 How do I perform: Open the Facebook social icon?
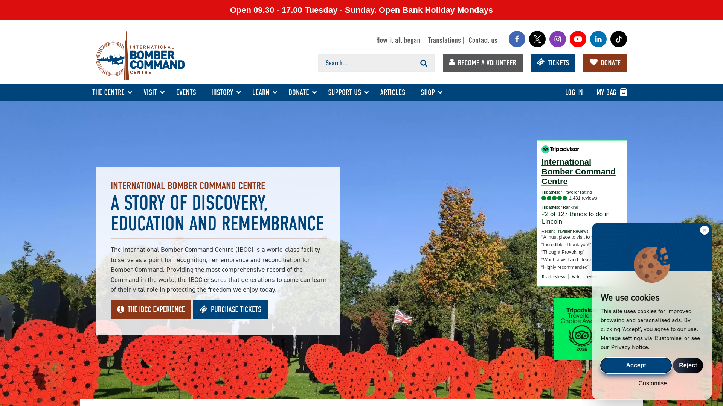coord(517,39)
